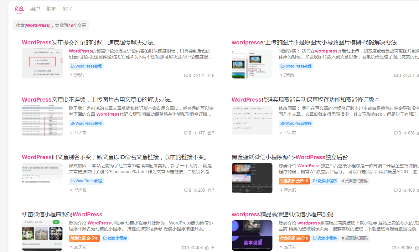Click views eye icon showing 177
Viewport: 419px width, 252px height.
(x=196, y=133)
